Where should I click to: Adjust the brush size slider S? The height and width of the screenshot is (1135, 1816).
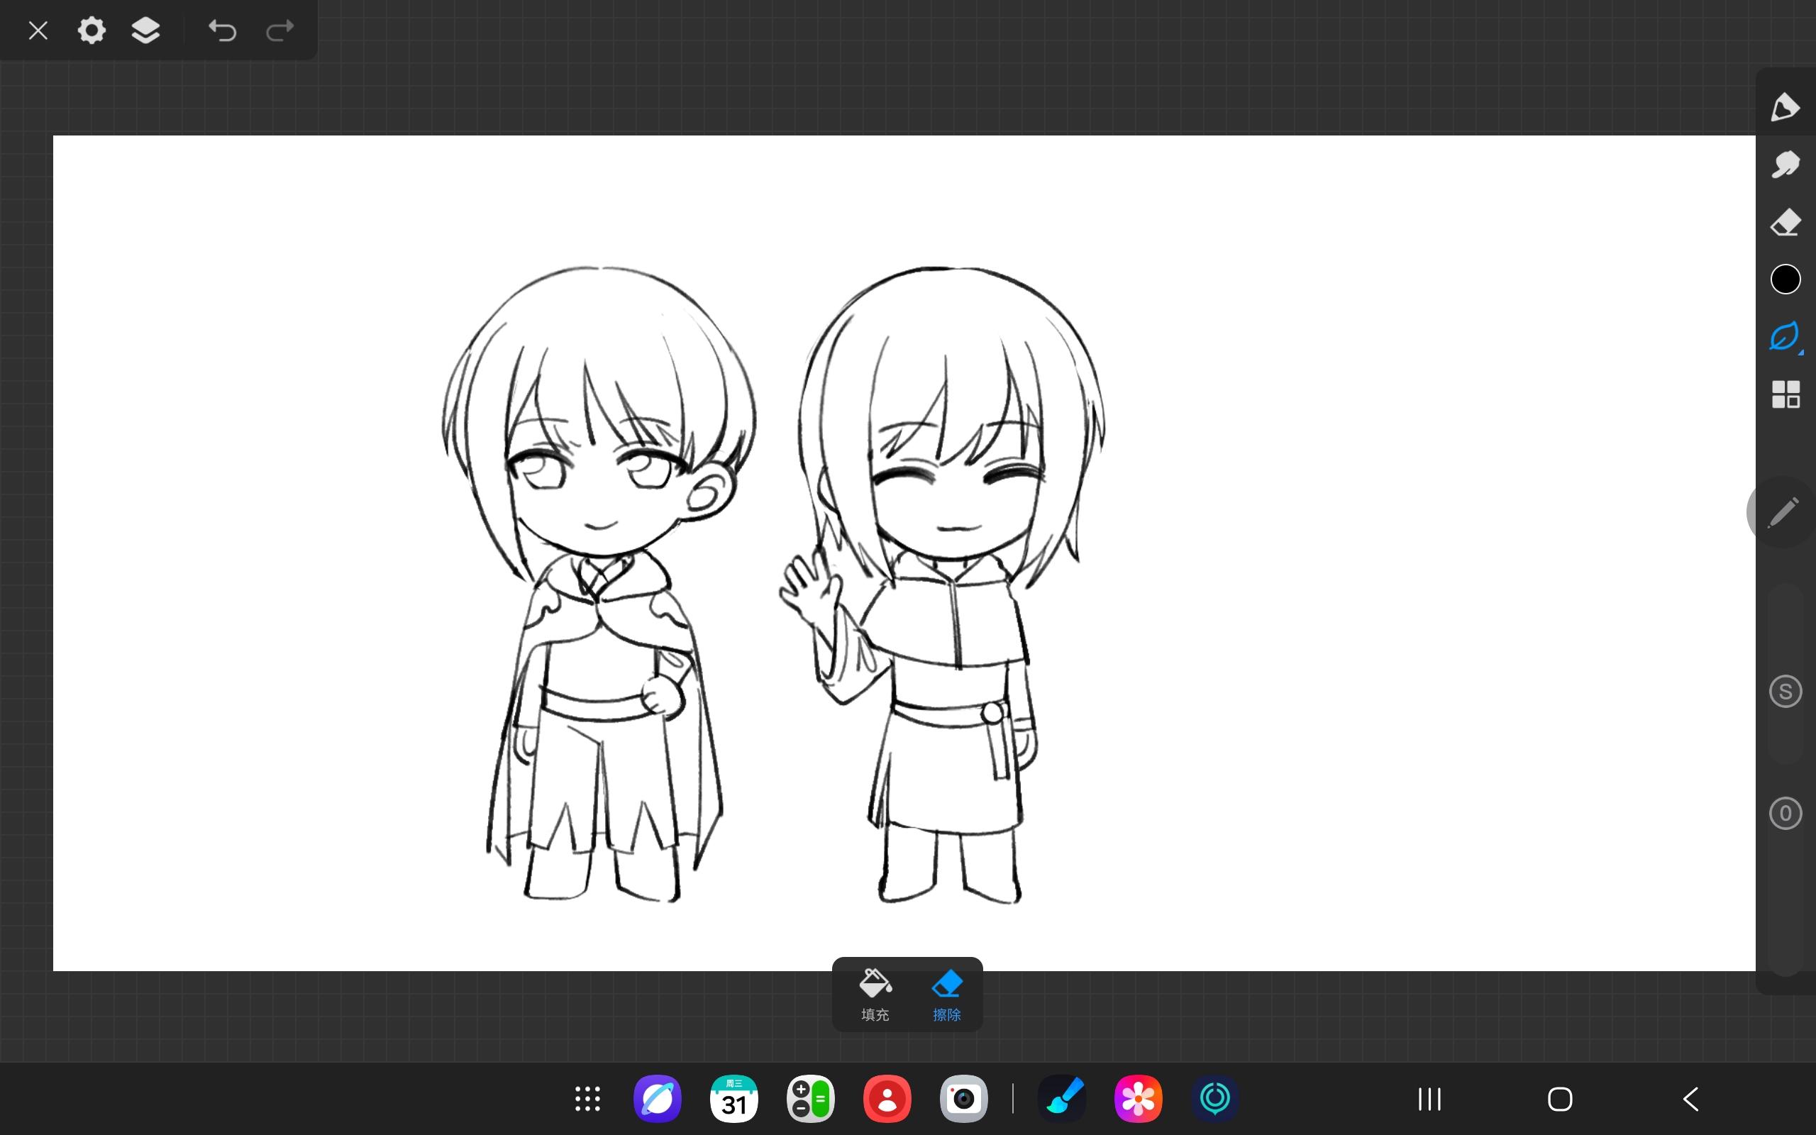coord(1785,692)
